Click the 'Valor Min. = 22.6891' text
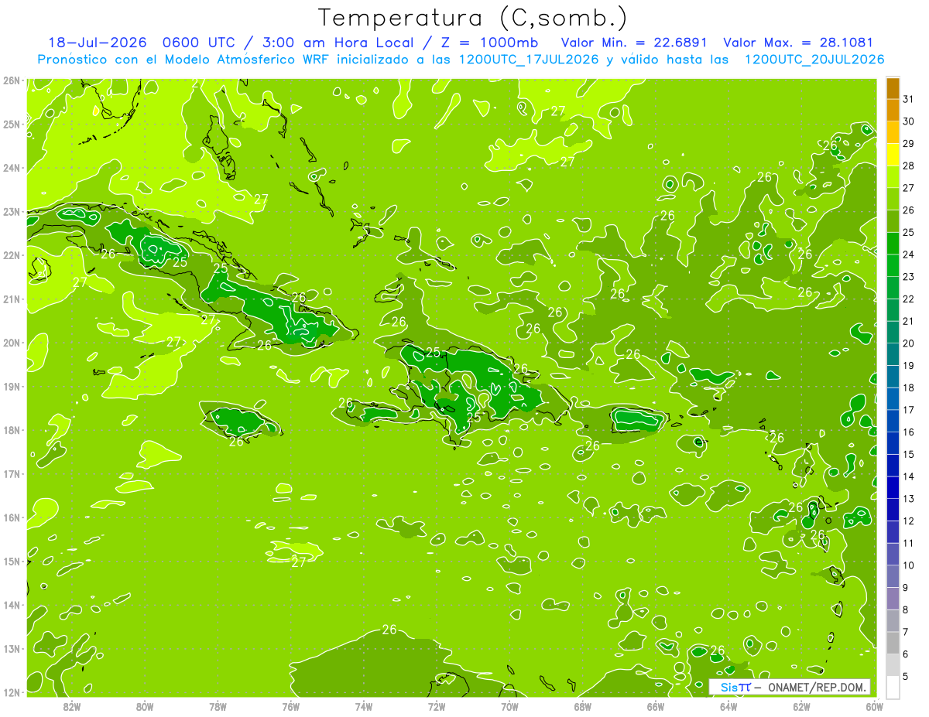This screenshot has width=929, height=717. 634,43
